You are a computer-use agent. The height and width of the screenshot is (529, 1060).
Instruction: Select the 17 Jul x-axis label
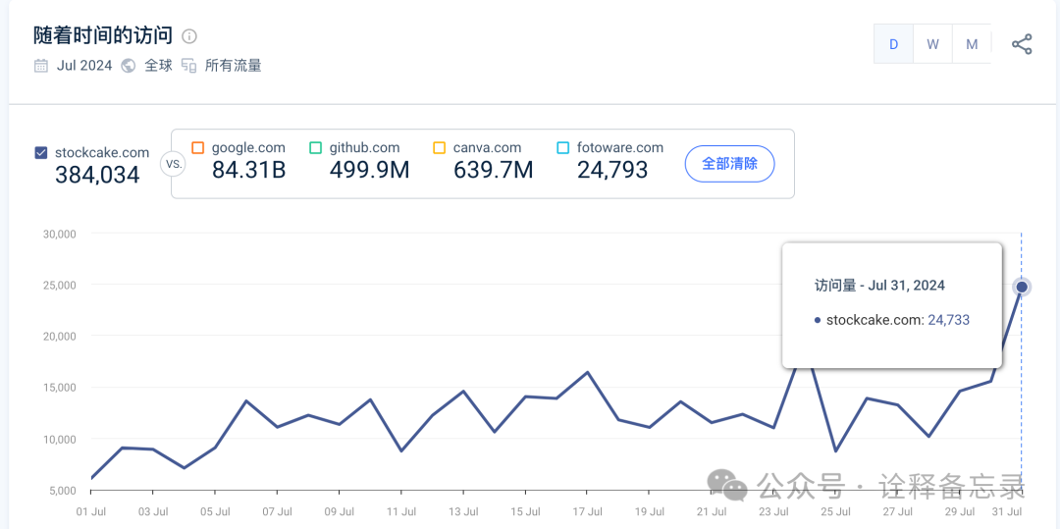pyautogui.click(x=587, y=511)
